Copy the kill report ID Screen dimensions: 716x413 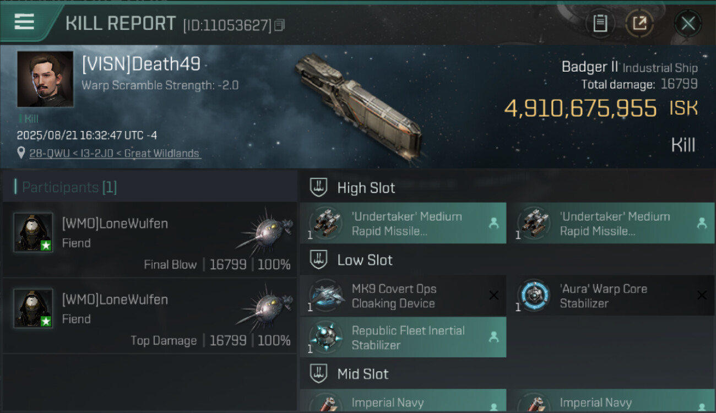280,25
